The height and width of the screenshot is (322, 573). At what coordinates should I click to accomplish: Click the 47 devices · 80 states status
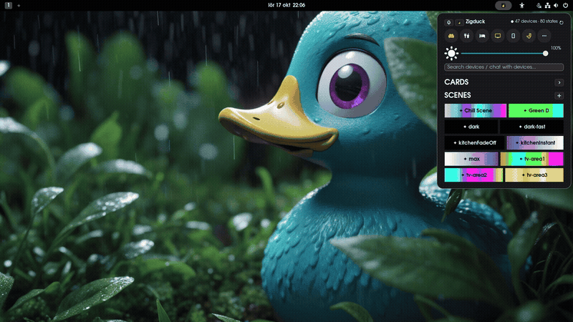[534, 21]
